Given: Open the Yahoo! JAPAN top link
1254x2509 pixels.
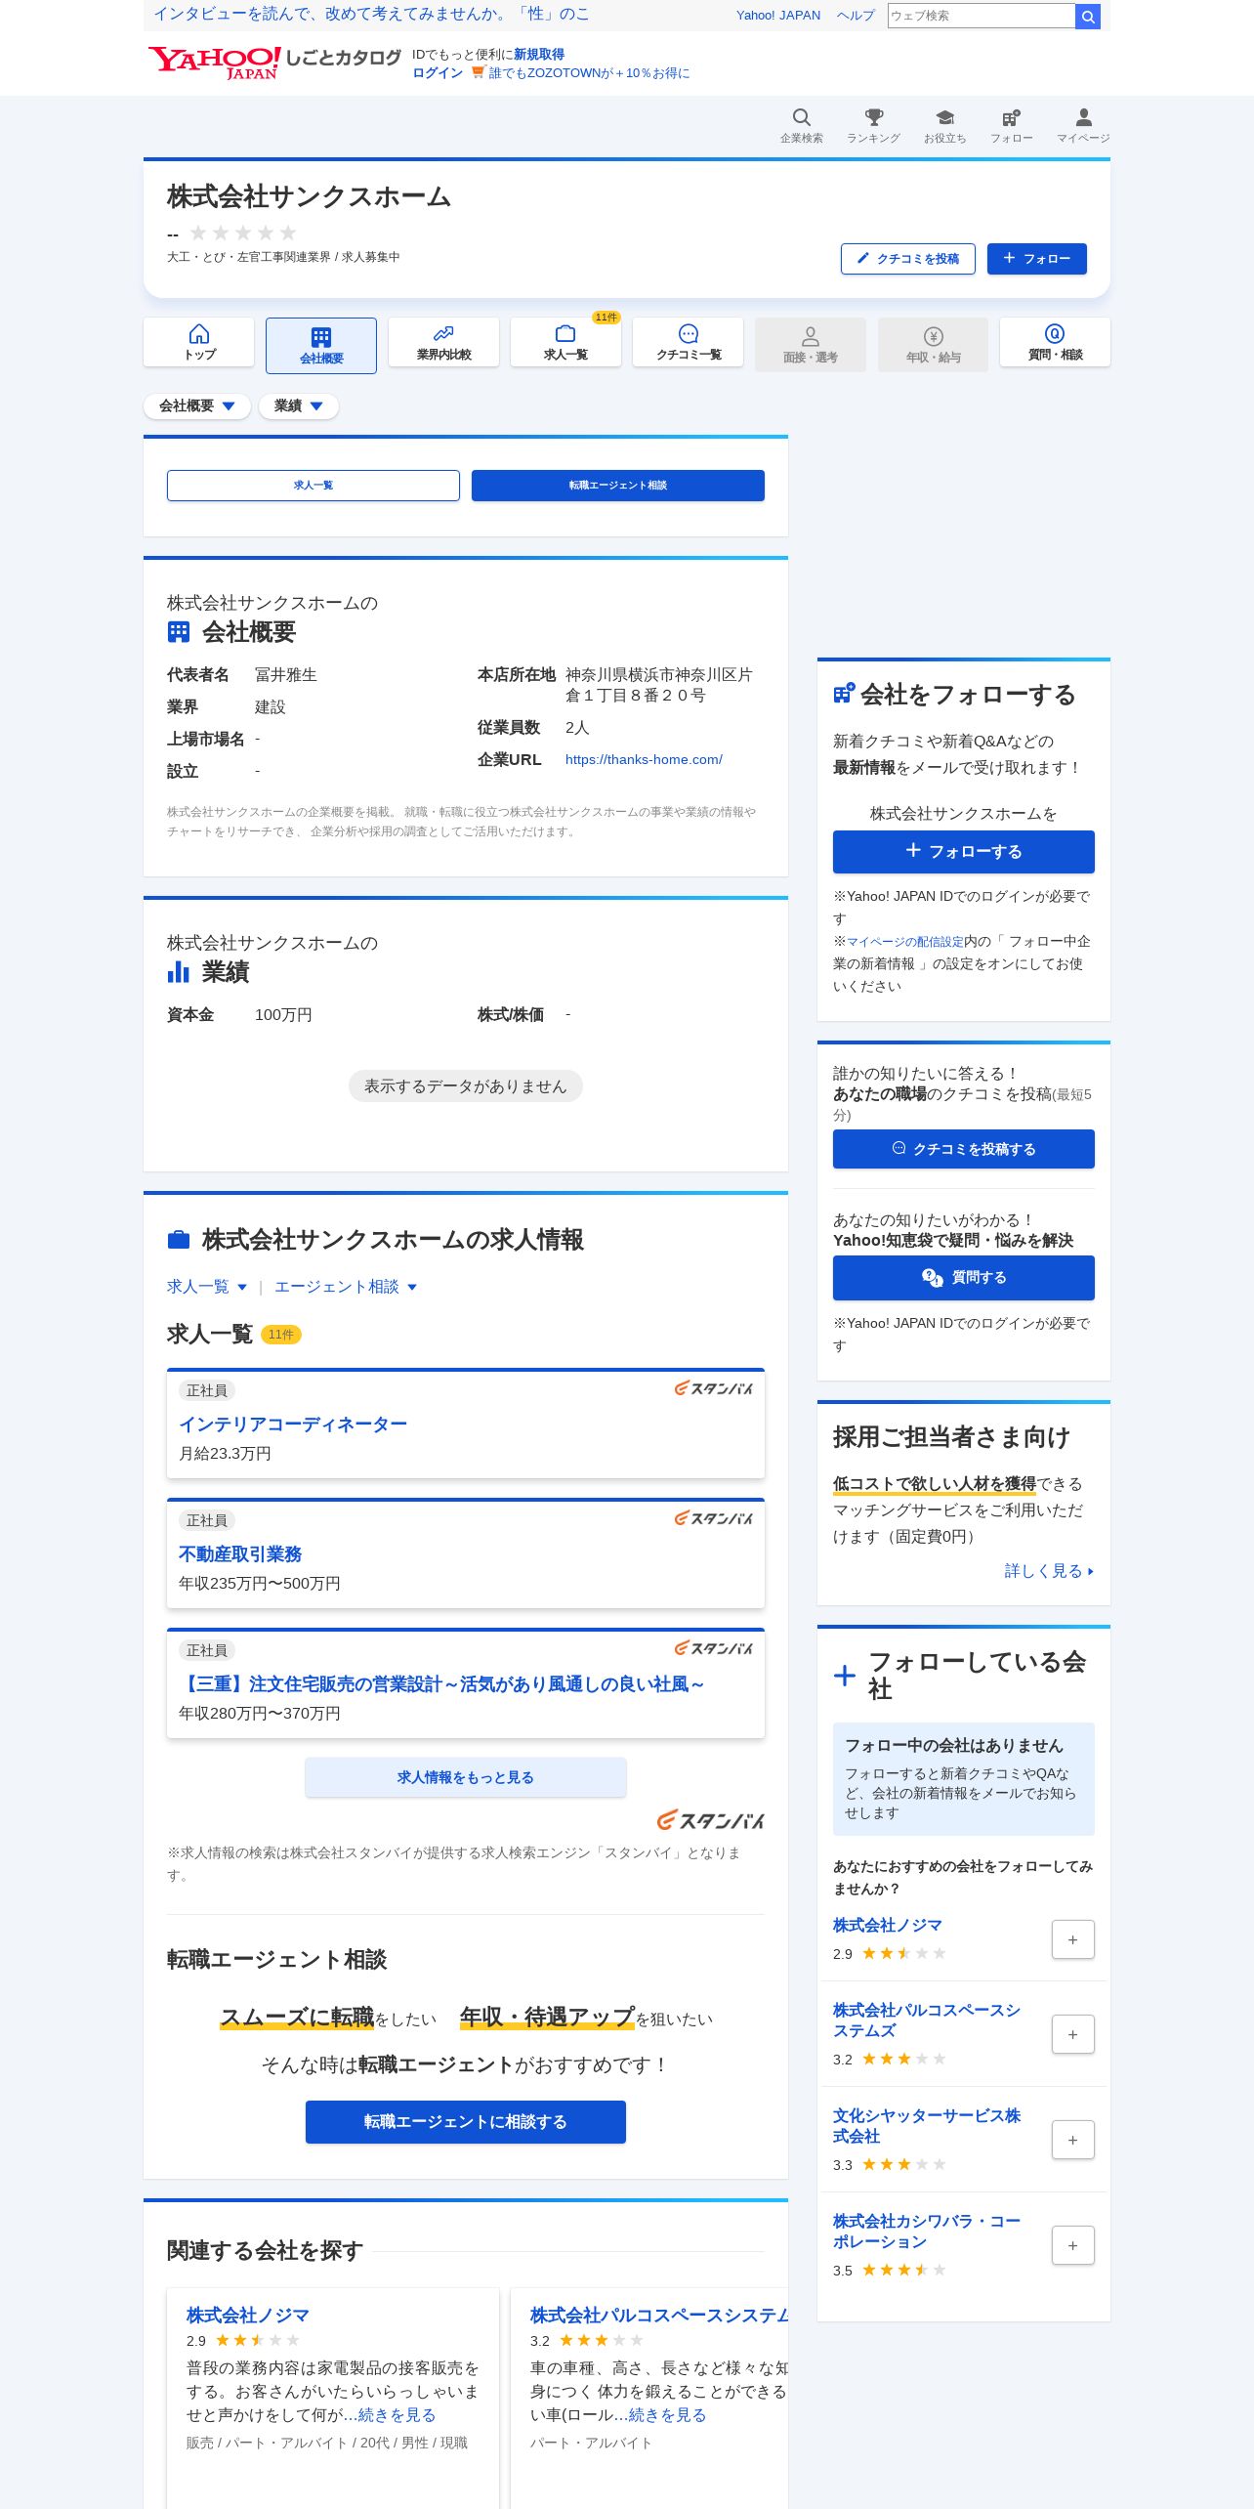Looking at the screenshot, I should (x=778, y=16).
